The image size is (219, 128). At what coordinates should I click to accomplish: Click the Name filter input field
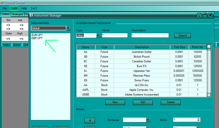(115, 35)
